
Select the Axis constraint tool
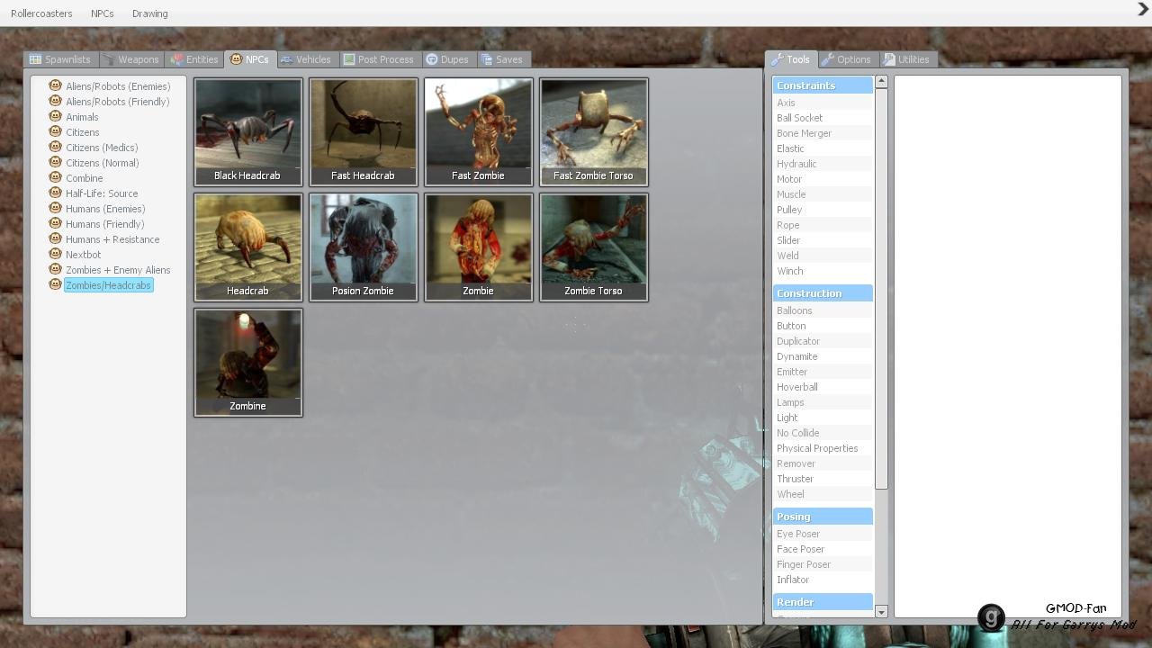(823, 103)
